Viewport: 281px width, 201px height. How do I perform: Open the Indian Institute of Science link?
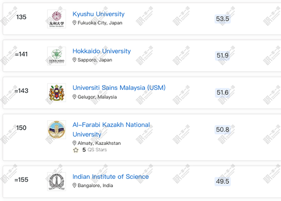(x=110, y=177)
